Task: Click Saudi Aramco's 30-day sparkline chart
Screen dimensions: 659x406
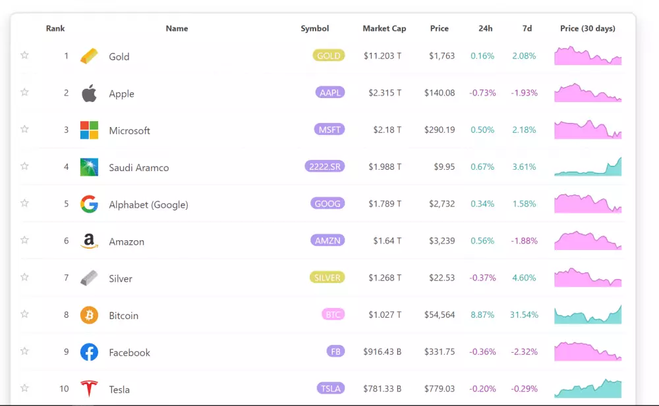Action: [587, 166]
